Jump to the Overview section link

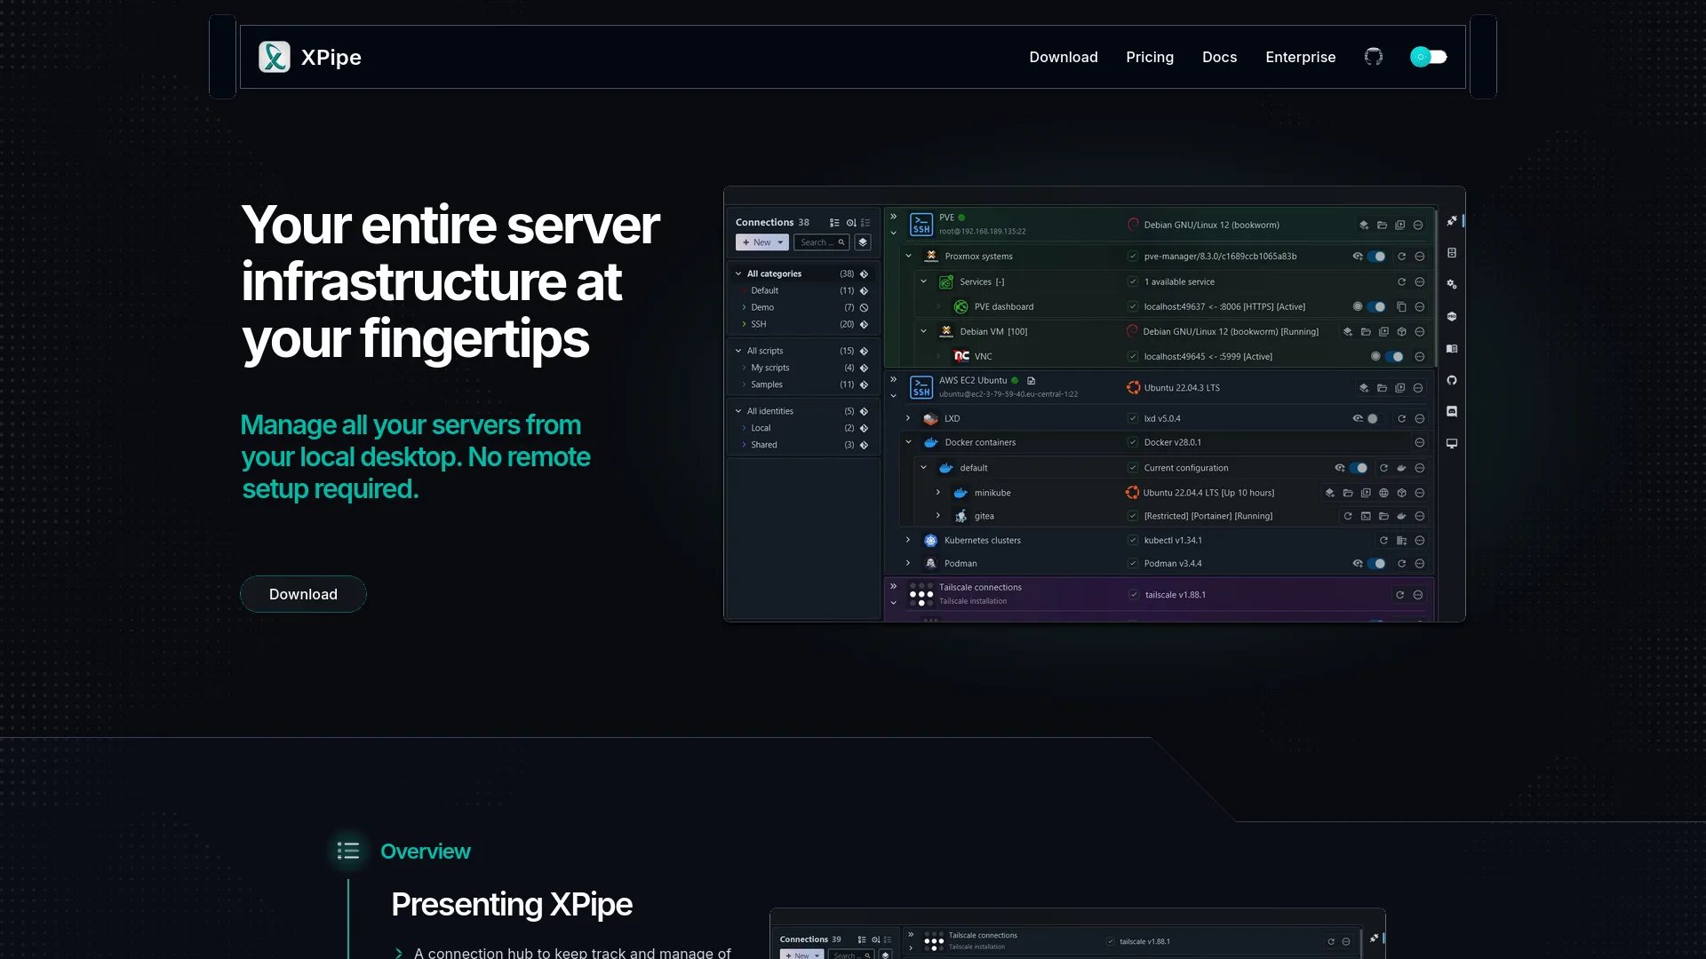[426, 851]
